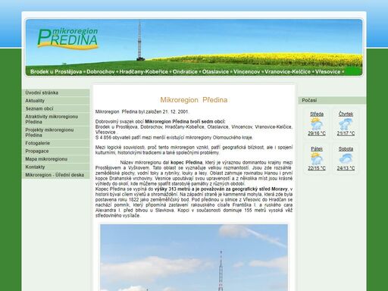
Task: Click text 'kopec Předina'
Action: pyautogui.click(x=186, y=162)
